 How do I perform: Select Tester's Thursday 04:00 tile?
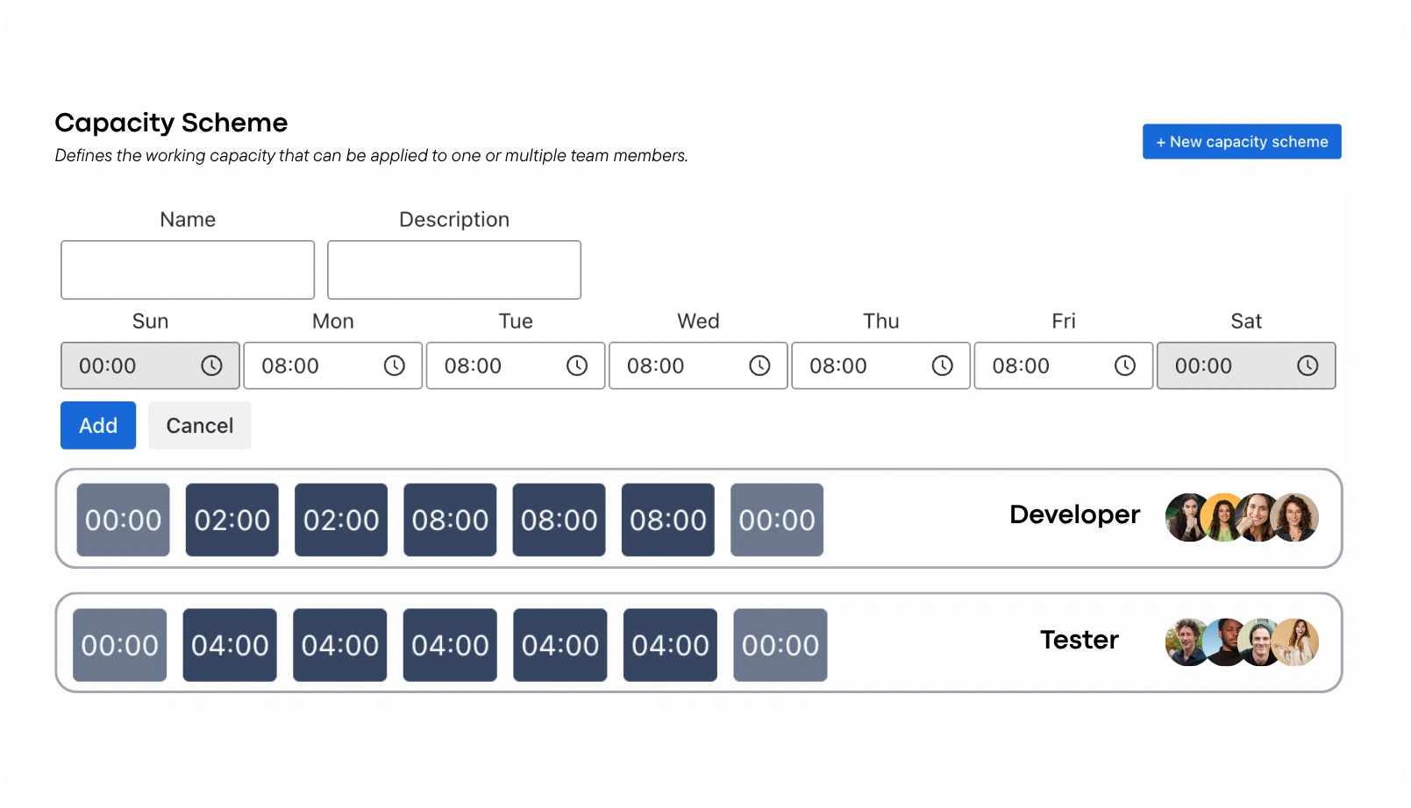[x=560, y=645]
